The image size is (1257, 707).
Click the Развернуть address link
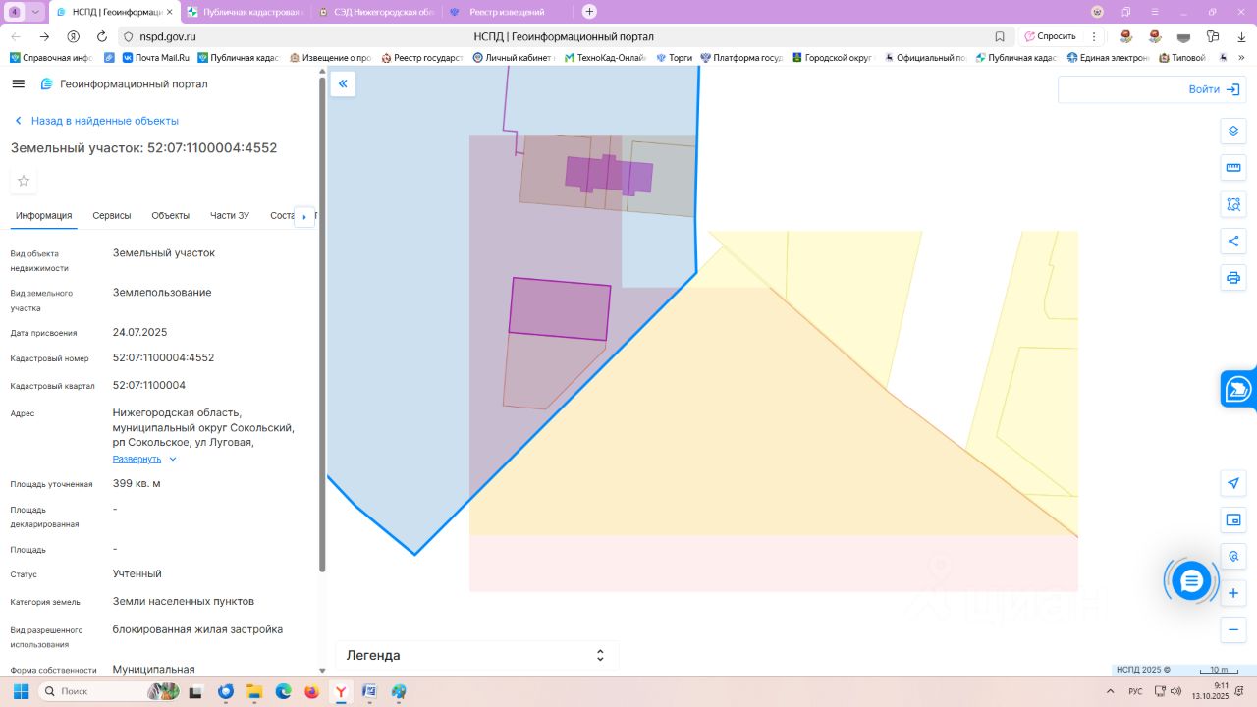click(x=137, y=459)
